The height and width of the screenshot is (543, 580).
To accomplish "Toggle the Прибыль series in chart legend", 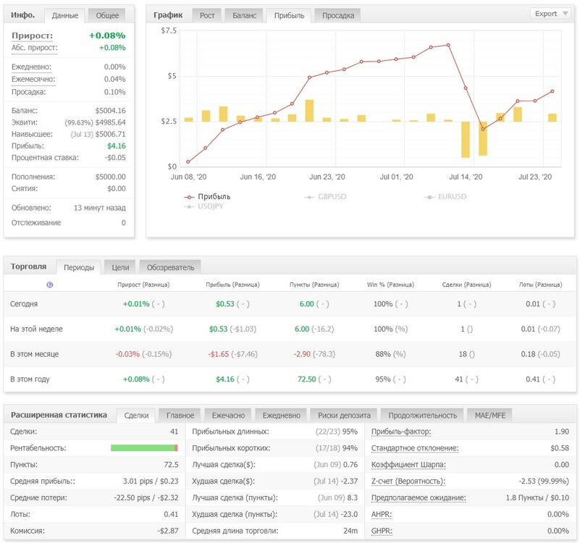I will click(x=207, y=196).
